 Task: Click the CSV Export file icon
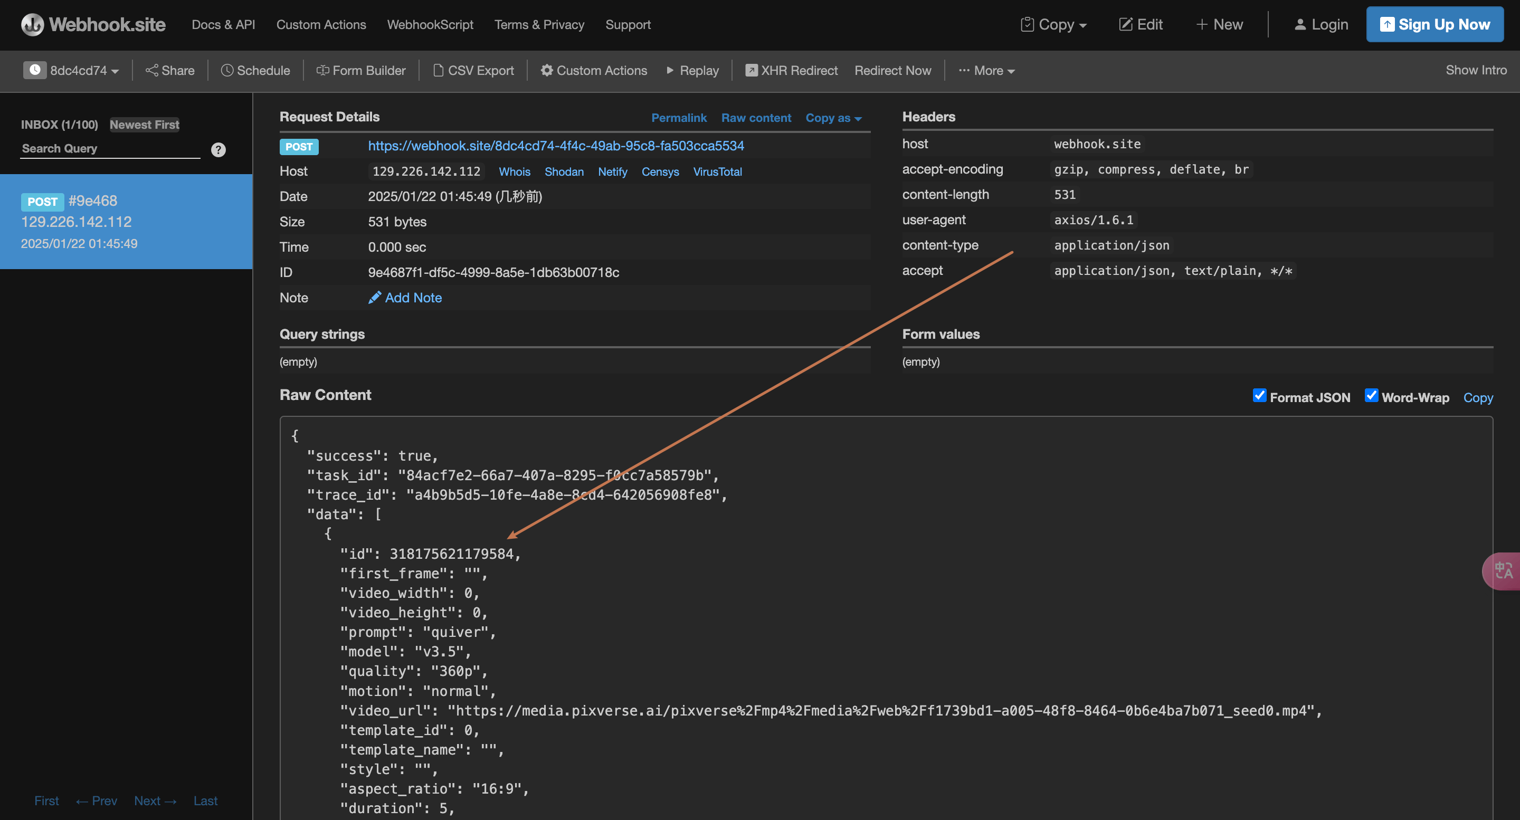(x=439, y=70)
